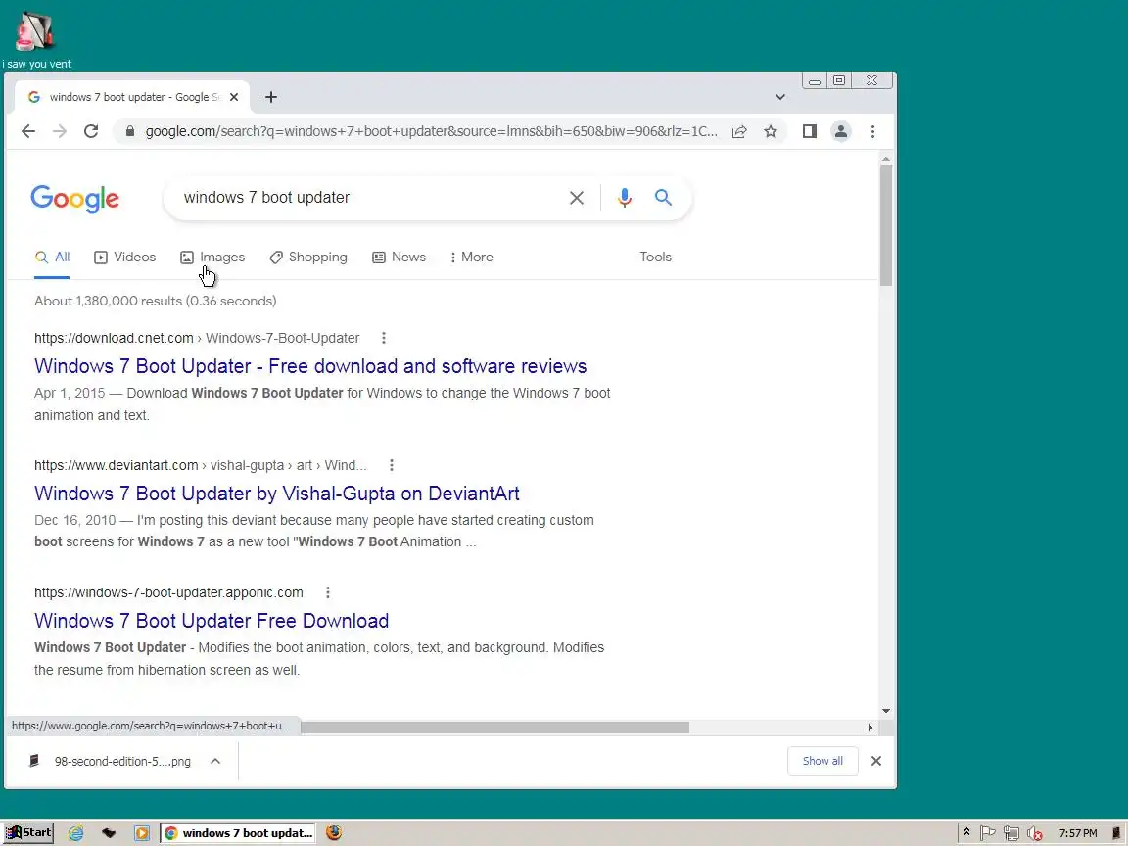Expand the download item options chevron
This screenshot has height=846, width=1128.
pyautogui.click(x=215, y=761)
